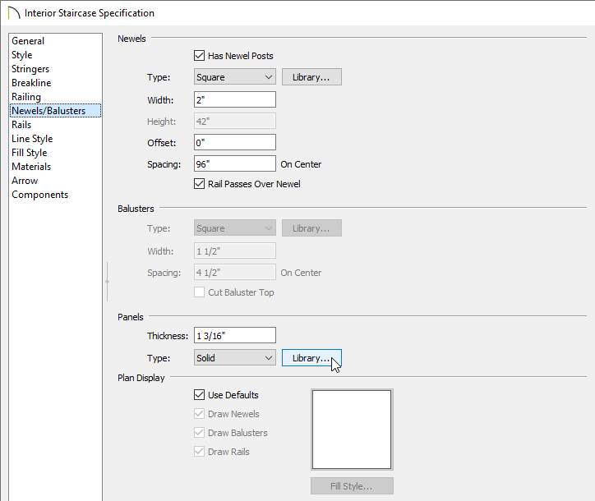Open Library for Newels type
Image resolution: width=595 pixels, height=501 pixels.
coord(311,77)
